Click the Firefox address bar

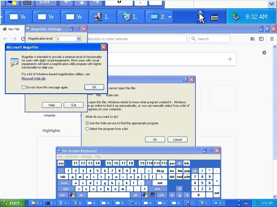click(137, 39)
